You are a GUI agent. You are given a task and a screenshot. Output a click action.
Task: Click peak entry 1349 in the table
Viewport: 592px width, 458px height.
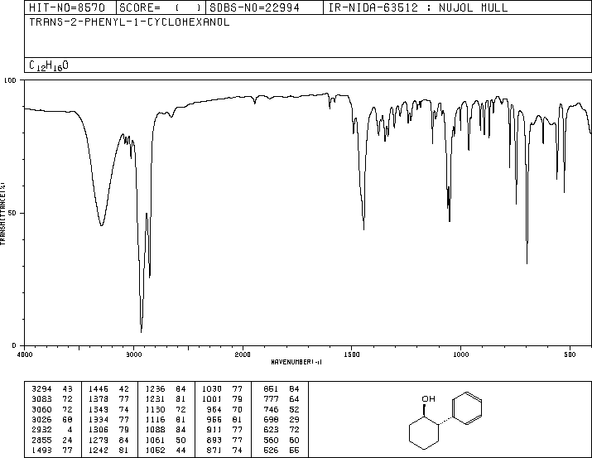point(99,409)
